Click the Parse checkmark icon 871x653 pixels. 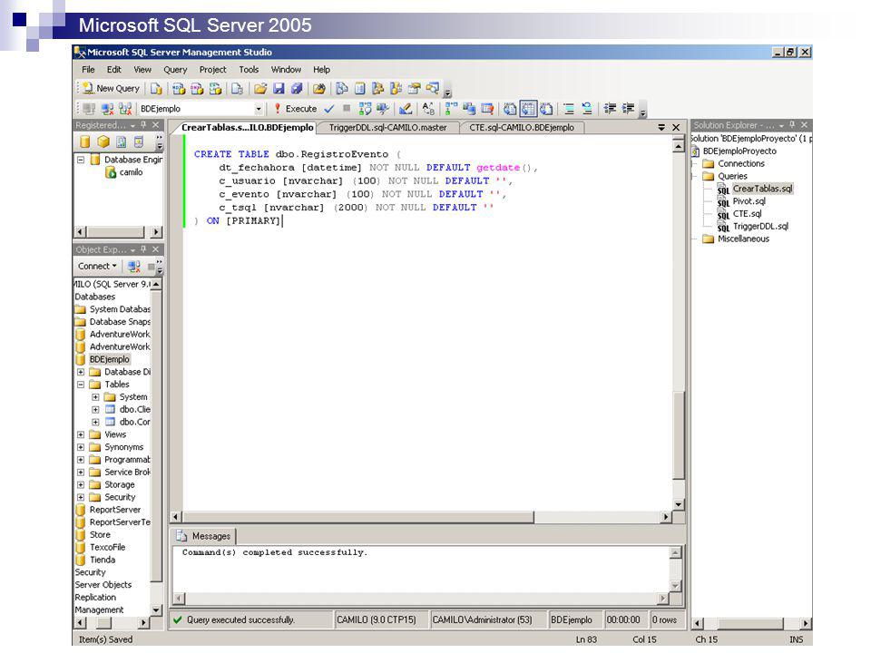click(x=328, y=109)
